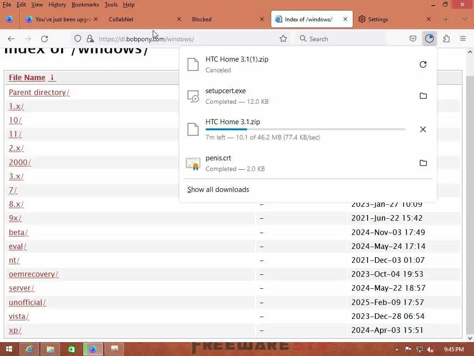
Task: Launch Internet Explorer from taskbar
Action: pos(29,349)
